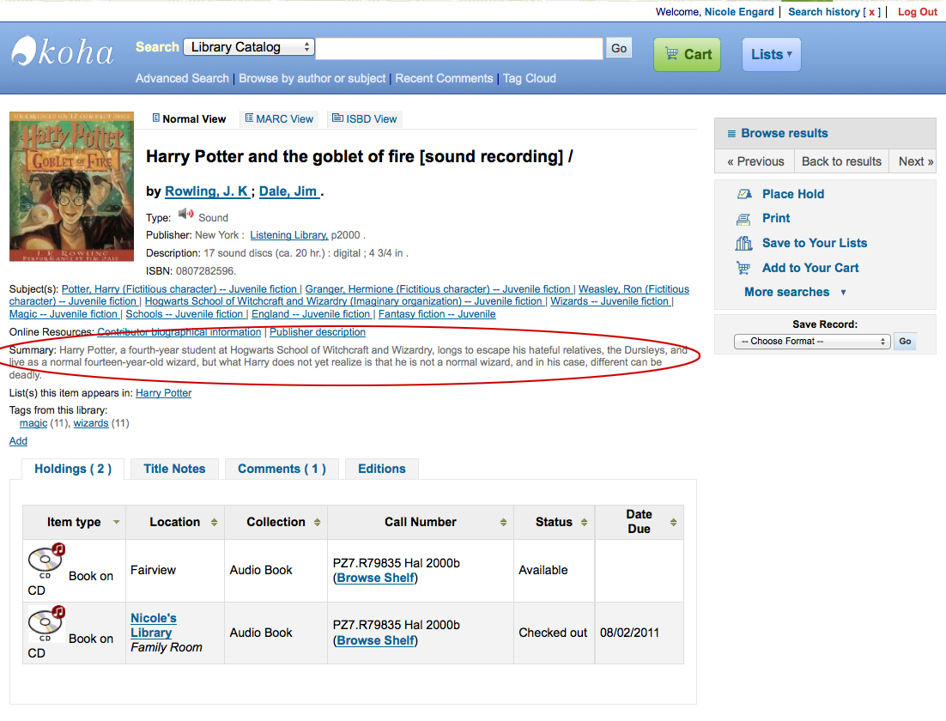Clear search history with x
Image resolution: width=946 pixels, height=721 pixels.
871,11
